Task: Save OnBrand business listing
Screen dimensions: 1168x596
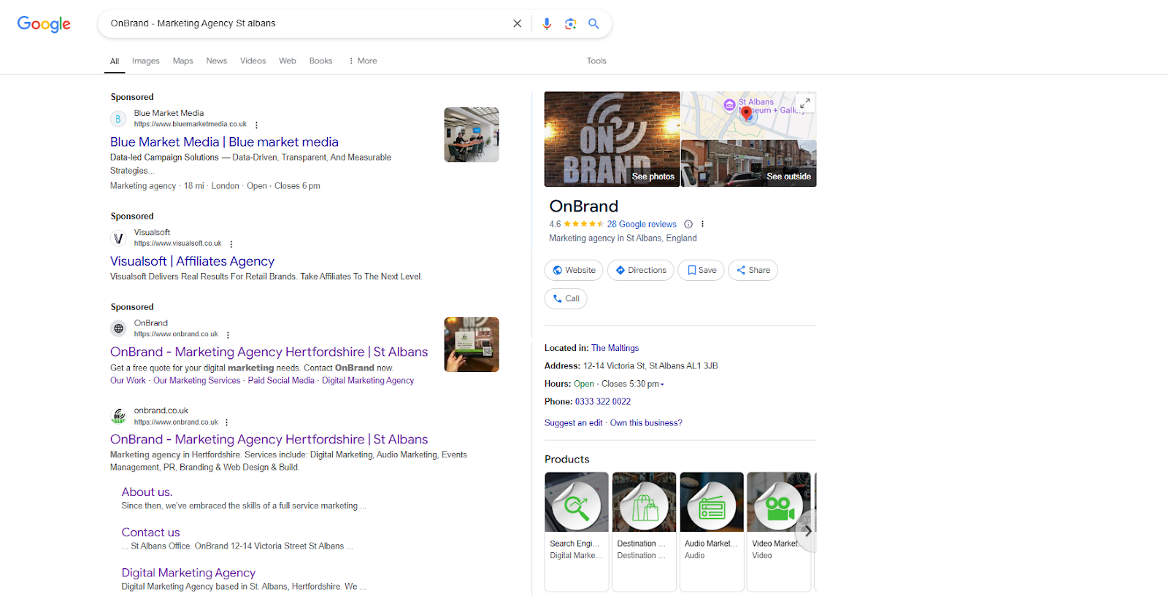Action: (701, 270)
